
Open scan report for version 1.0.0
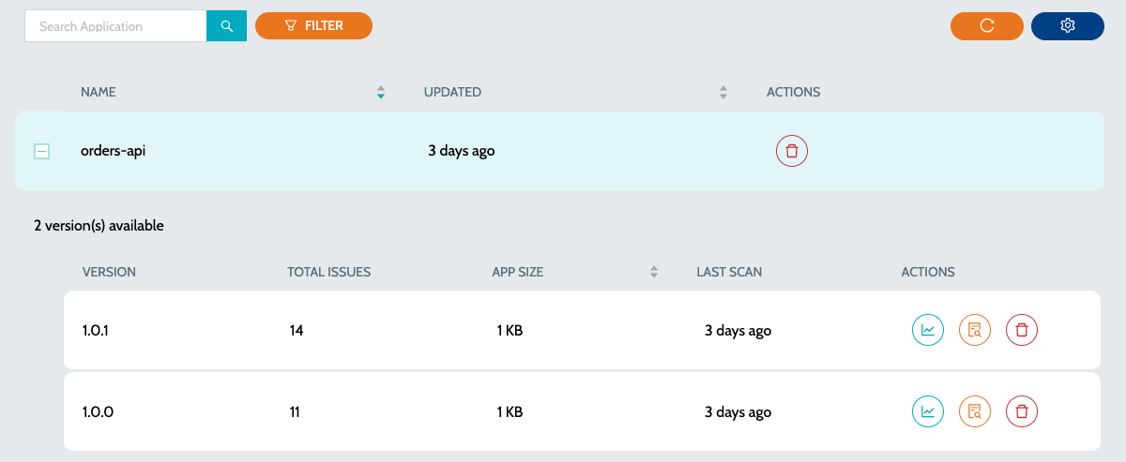(975, 410)
